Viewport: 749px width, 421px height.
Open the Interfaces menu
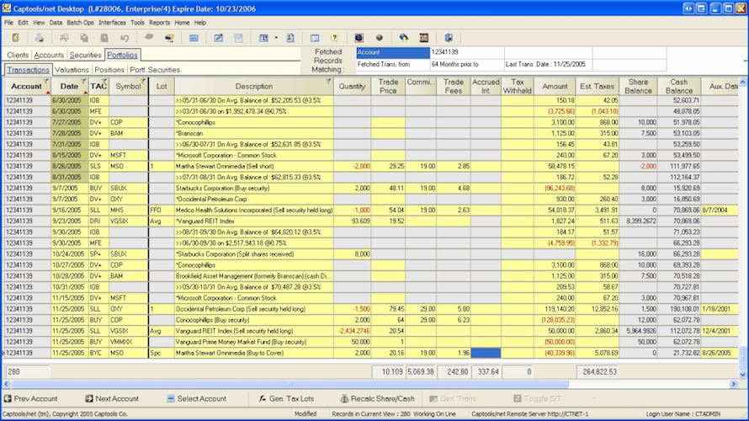click(x=112, y=23)
